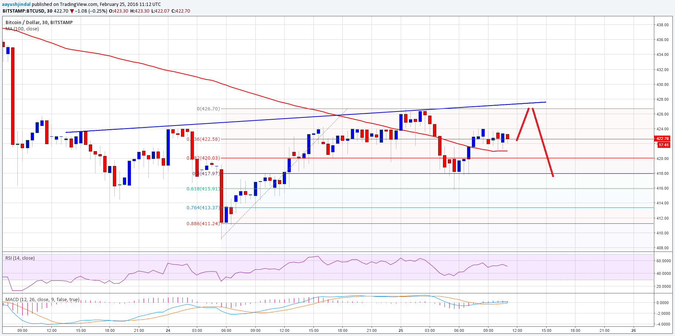
Task: Click the 0.764(413.37) Fibonacci level label
Action: (x=203, y=208)
